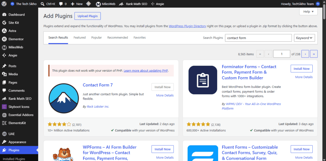The width and height of the screenshot is (326, 161).
Task: Open Fluent Forms title link
Action: click(250, 153)
